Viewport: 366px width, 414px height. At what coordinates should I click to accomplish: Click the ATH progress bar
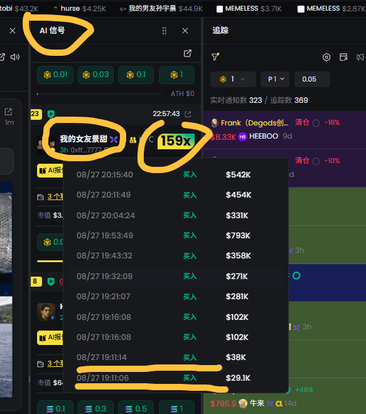[x=100, y=94]
